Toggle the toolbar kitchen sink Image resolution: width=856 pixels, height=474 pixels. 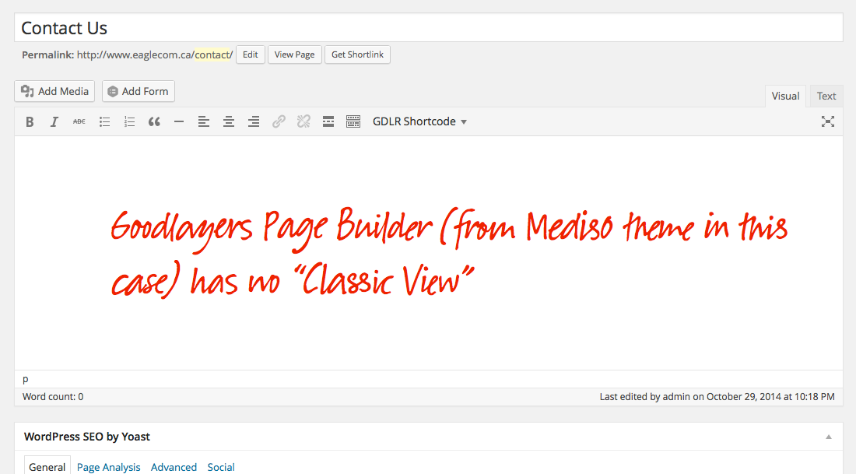[x=353, y=121]
